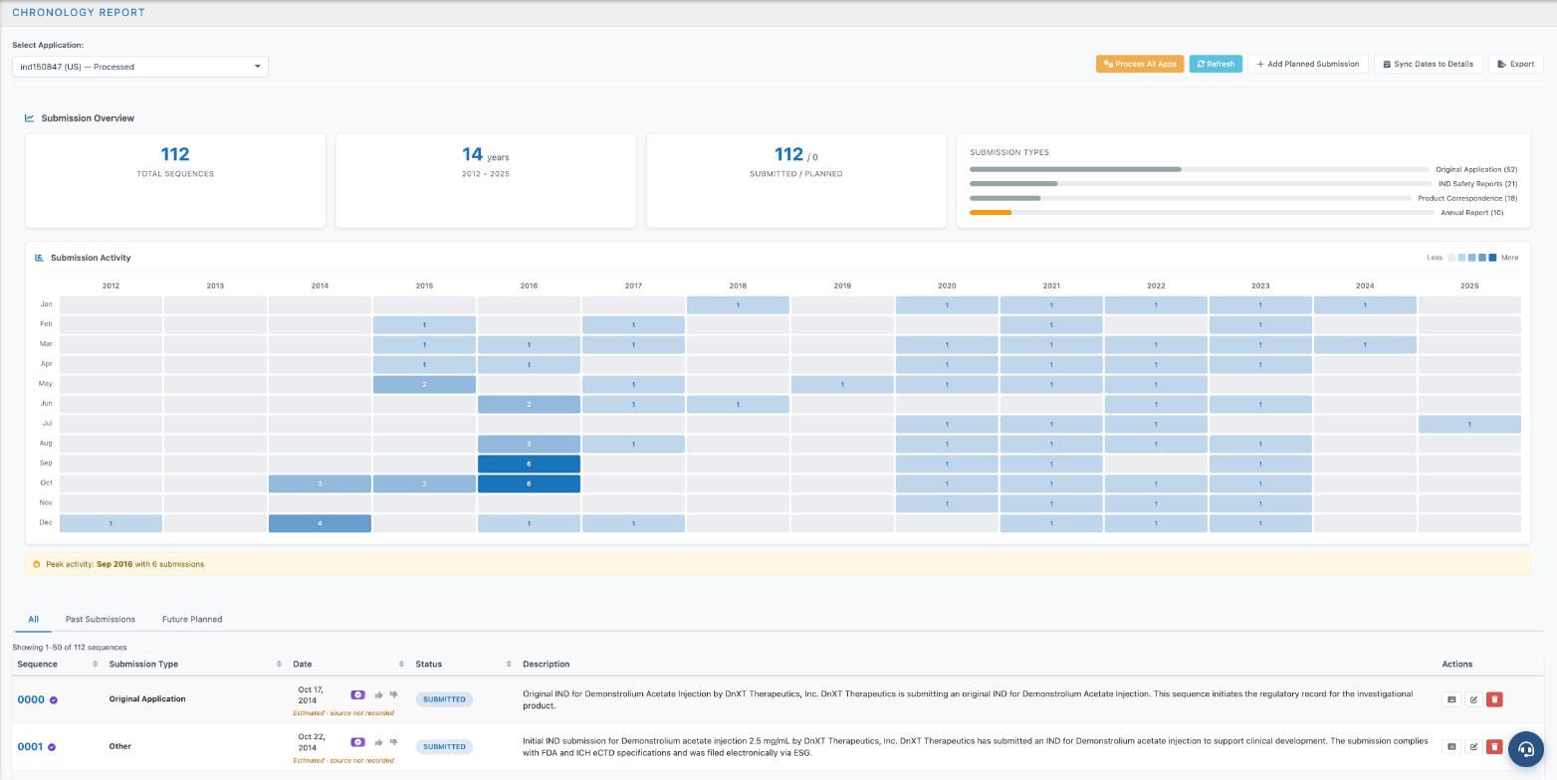Click the Oct 2016 heatmap cell showing 6
The image size is (1557, 780).
[529, 484]
